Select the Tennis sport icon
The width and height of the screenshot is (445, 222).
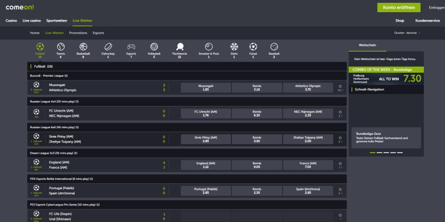click(x=61, y=47)
